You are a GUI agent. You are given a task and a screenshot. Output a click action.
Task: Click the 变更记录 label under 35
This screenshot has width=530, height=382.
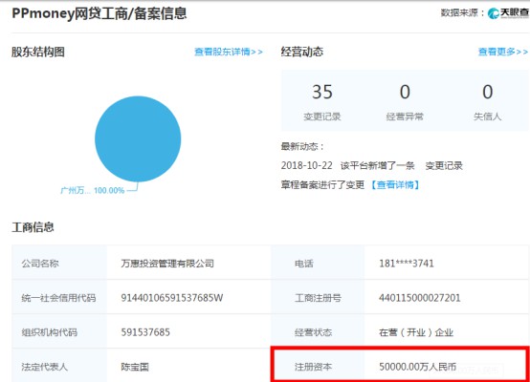322,117
